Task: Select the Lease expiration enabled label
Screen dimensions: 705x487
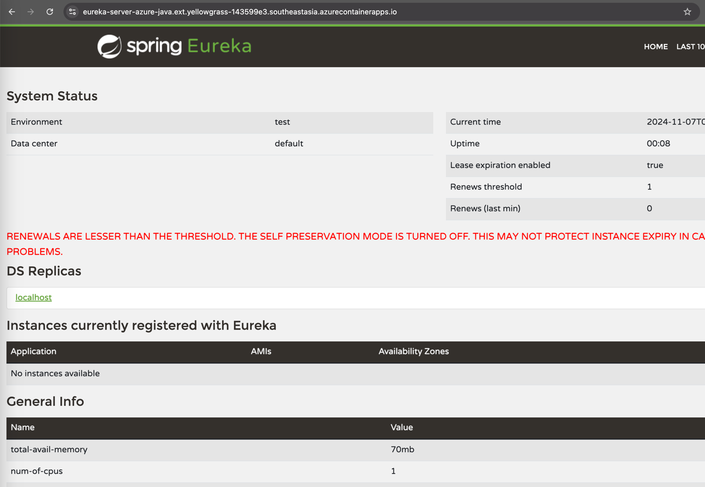Action: click(500, 165)
